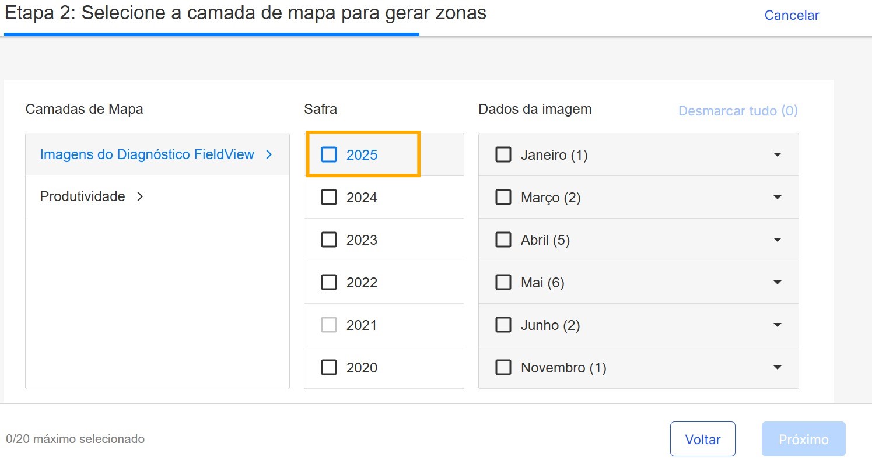Expand the Novembro dropdown arrow

point(777,368)
